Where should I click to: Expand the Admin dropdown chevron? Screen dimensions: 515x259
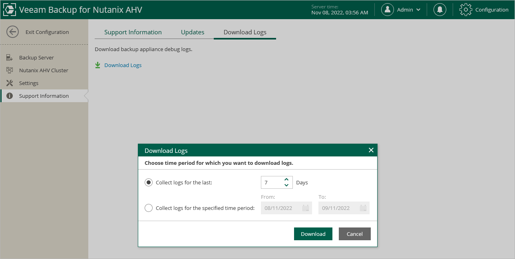click(418, 10)
